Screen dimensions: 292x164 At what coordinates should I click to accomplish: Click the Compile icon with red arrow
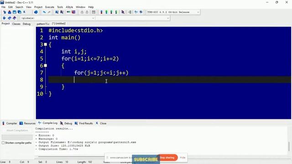pos(101,12)
